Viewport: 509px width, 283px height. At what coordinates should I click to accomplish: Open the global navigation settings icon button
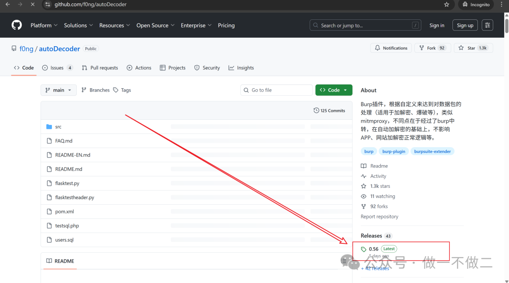point(487,25)
